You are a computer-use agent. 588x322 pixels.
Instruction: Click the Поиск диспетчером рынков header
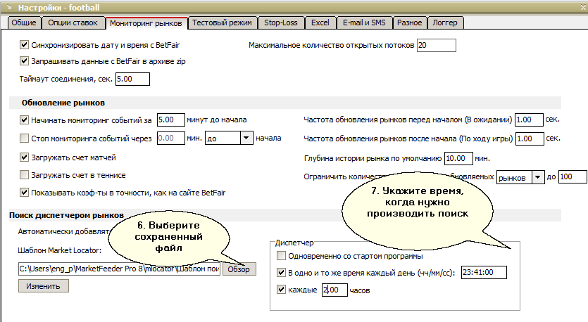(66, 215)
